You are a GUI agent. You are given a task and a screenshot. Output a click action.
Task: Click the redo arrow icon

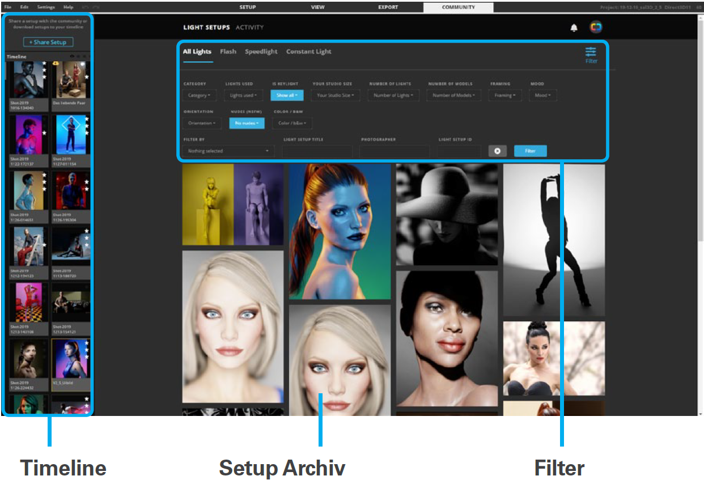pyautogui.click(x=96, y=7)
